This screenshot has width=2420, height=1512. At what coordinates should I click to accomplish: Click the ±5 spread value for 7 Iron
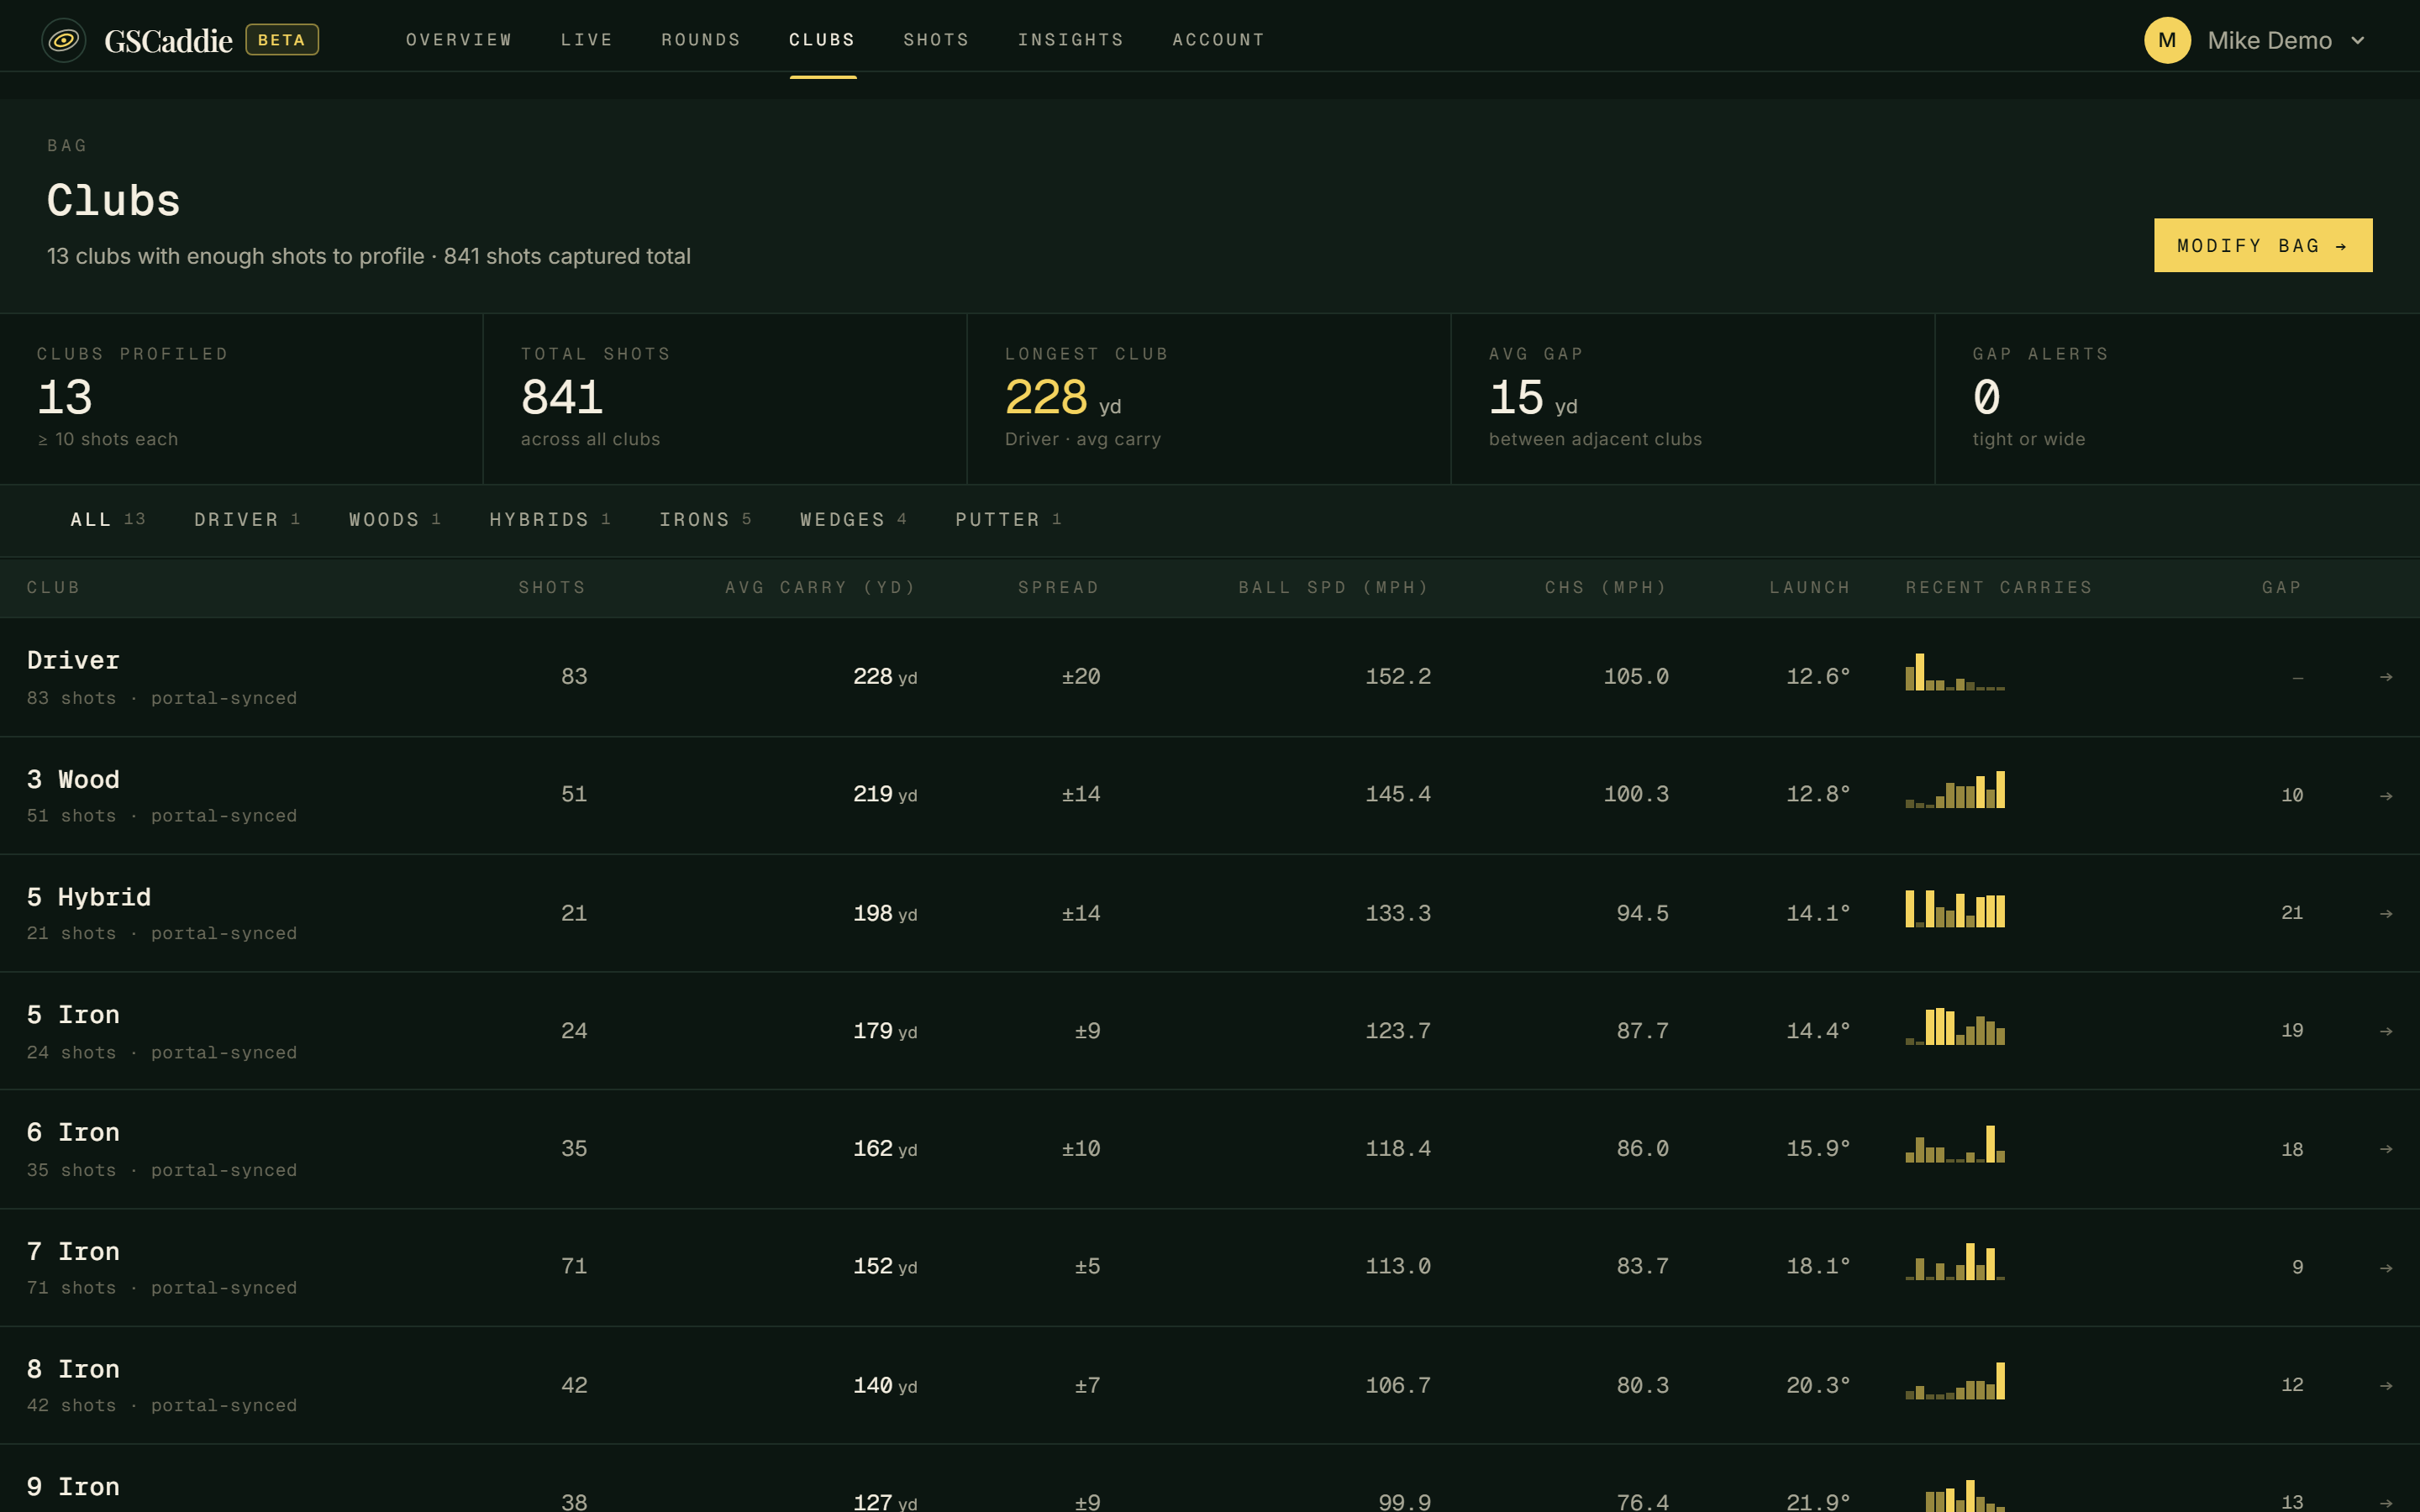1087,1267
